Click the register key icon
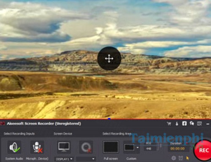Image resolution: width=211 pixels, height=162 pixels. (177, 124)
